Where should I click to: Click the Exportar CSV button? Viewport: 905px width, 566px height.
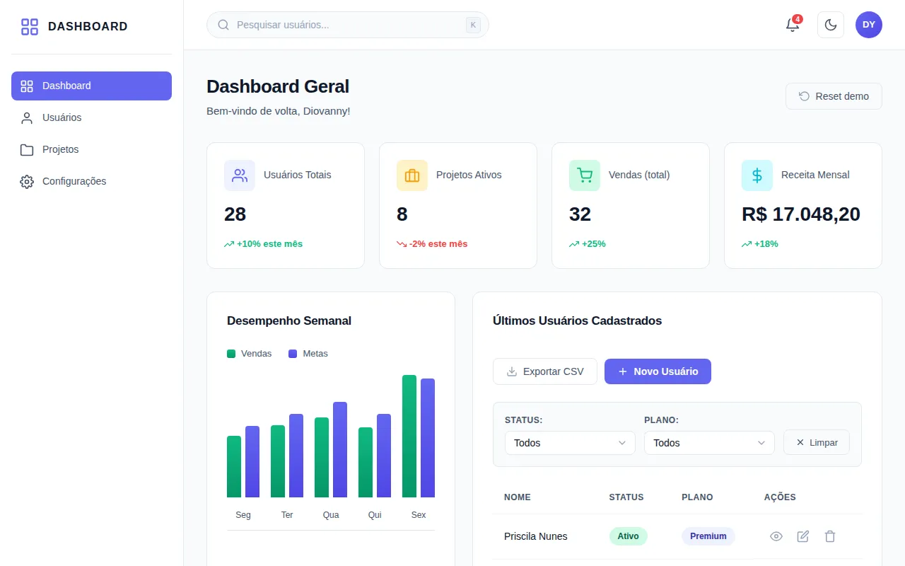tap(545, 371)
